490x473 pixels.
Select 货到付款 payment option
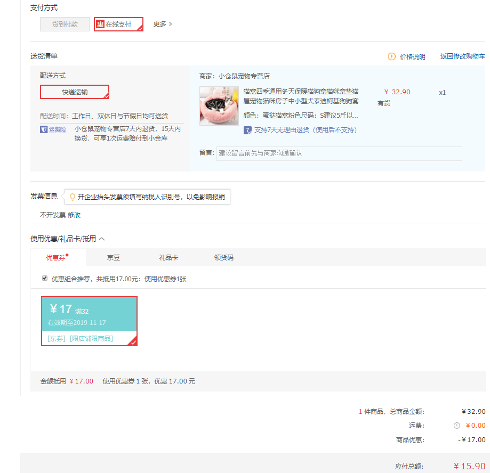click(x=65, y=25)
